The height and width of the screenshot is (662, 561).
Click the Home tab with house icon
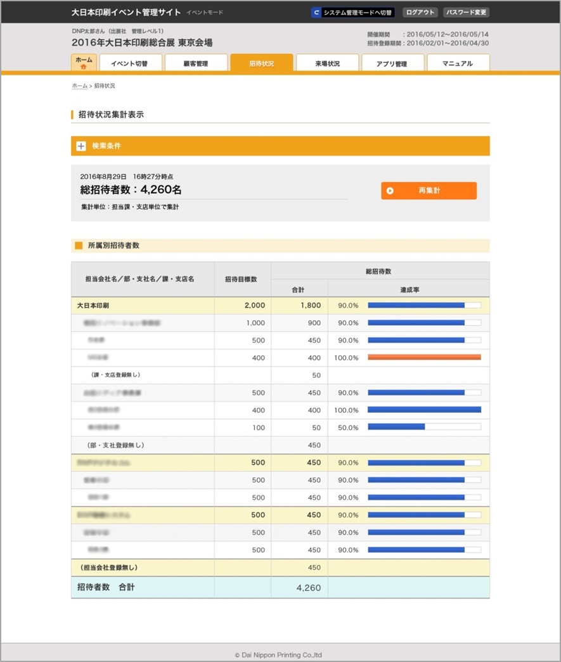coord(84,62)
